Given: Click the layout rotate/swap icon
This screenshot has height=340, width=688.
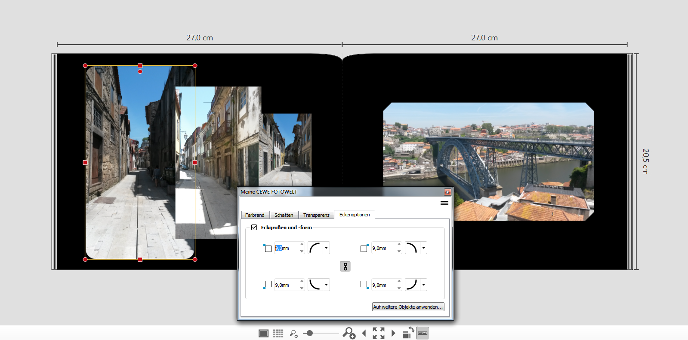Looking at the screenshot, I should [x=408, y=333].
